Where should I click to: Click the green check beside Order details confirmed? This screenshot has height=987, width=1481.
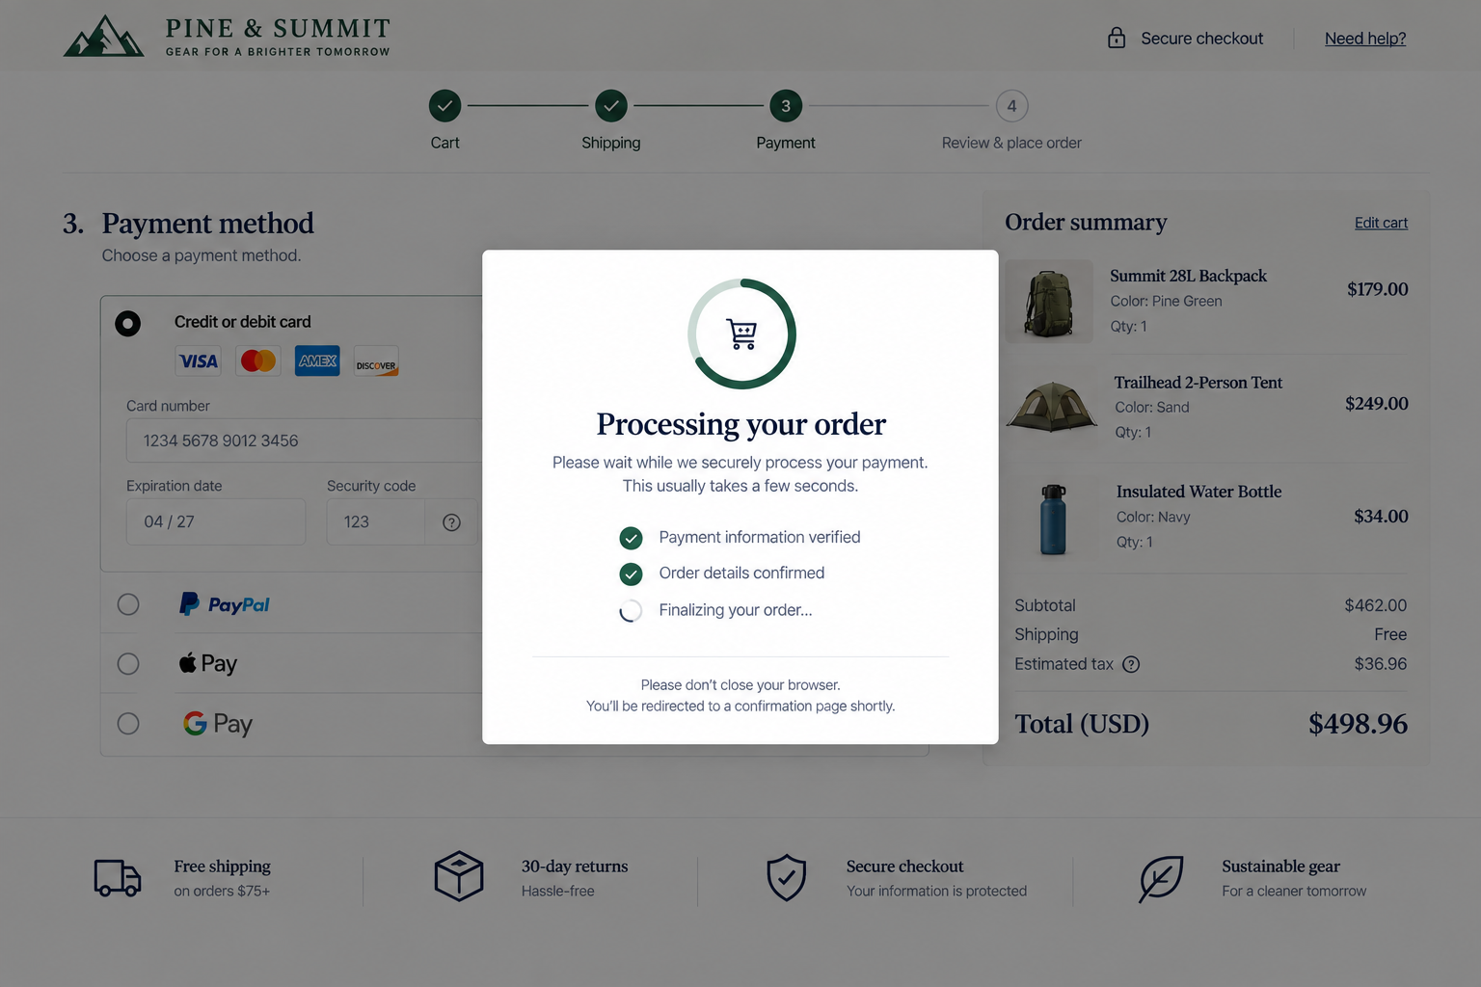[631, 574]
